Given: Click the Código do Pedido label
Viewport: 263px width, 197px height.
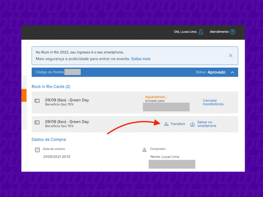Looking at the screenshot, I should click(50, 72).
